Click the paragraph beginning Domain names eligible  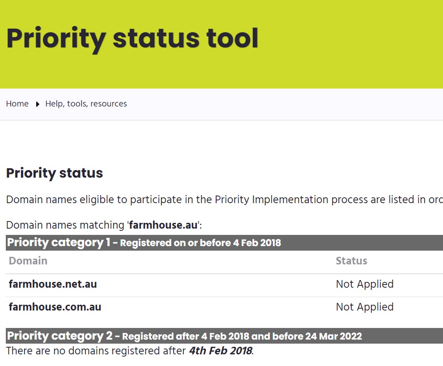[x=224, y=200]
